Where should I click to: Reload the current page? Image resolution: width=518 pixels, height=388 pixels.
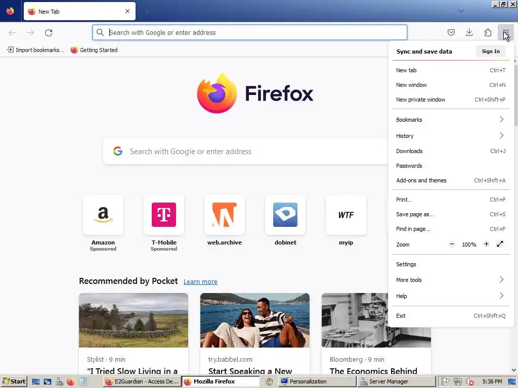(x=49, y=32)
